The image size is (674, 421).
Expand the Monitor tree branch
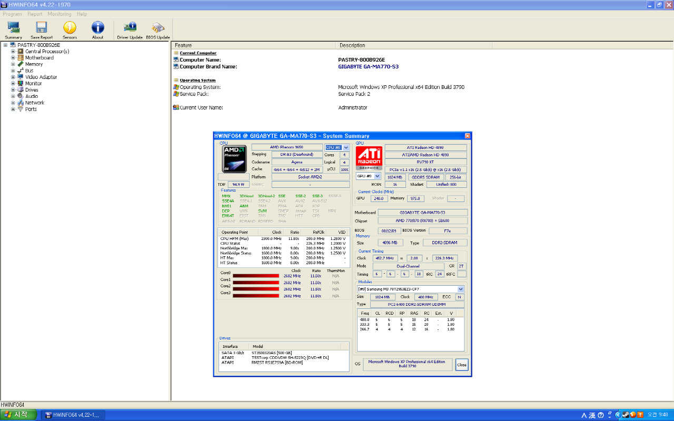click(x=13, y=84)
